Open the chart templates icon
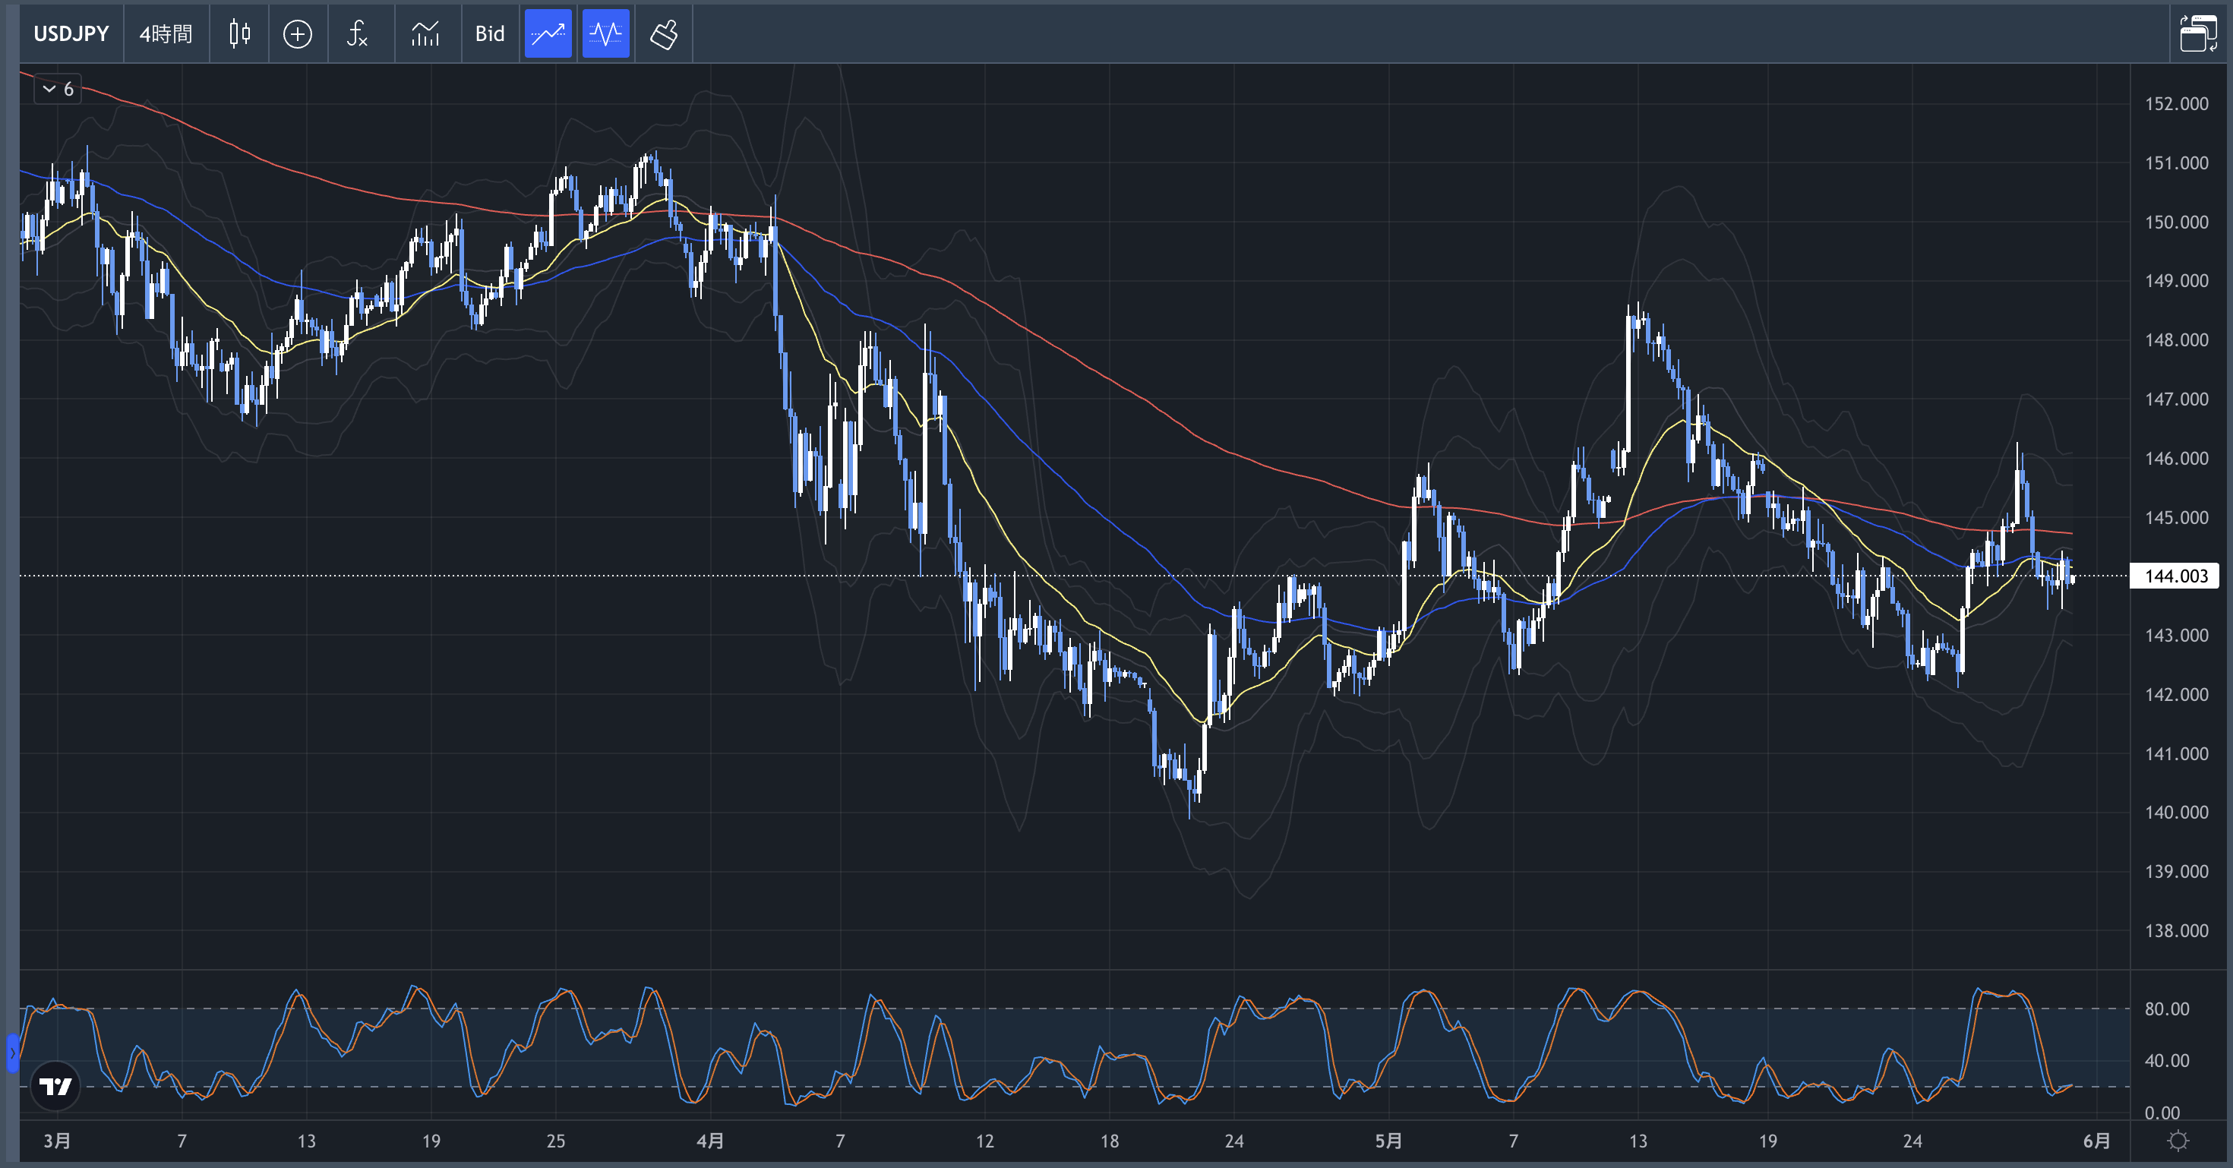2233x1168 pixels. [425, 33]
